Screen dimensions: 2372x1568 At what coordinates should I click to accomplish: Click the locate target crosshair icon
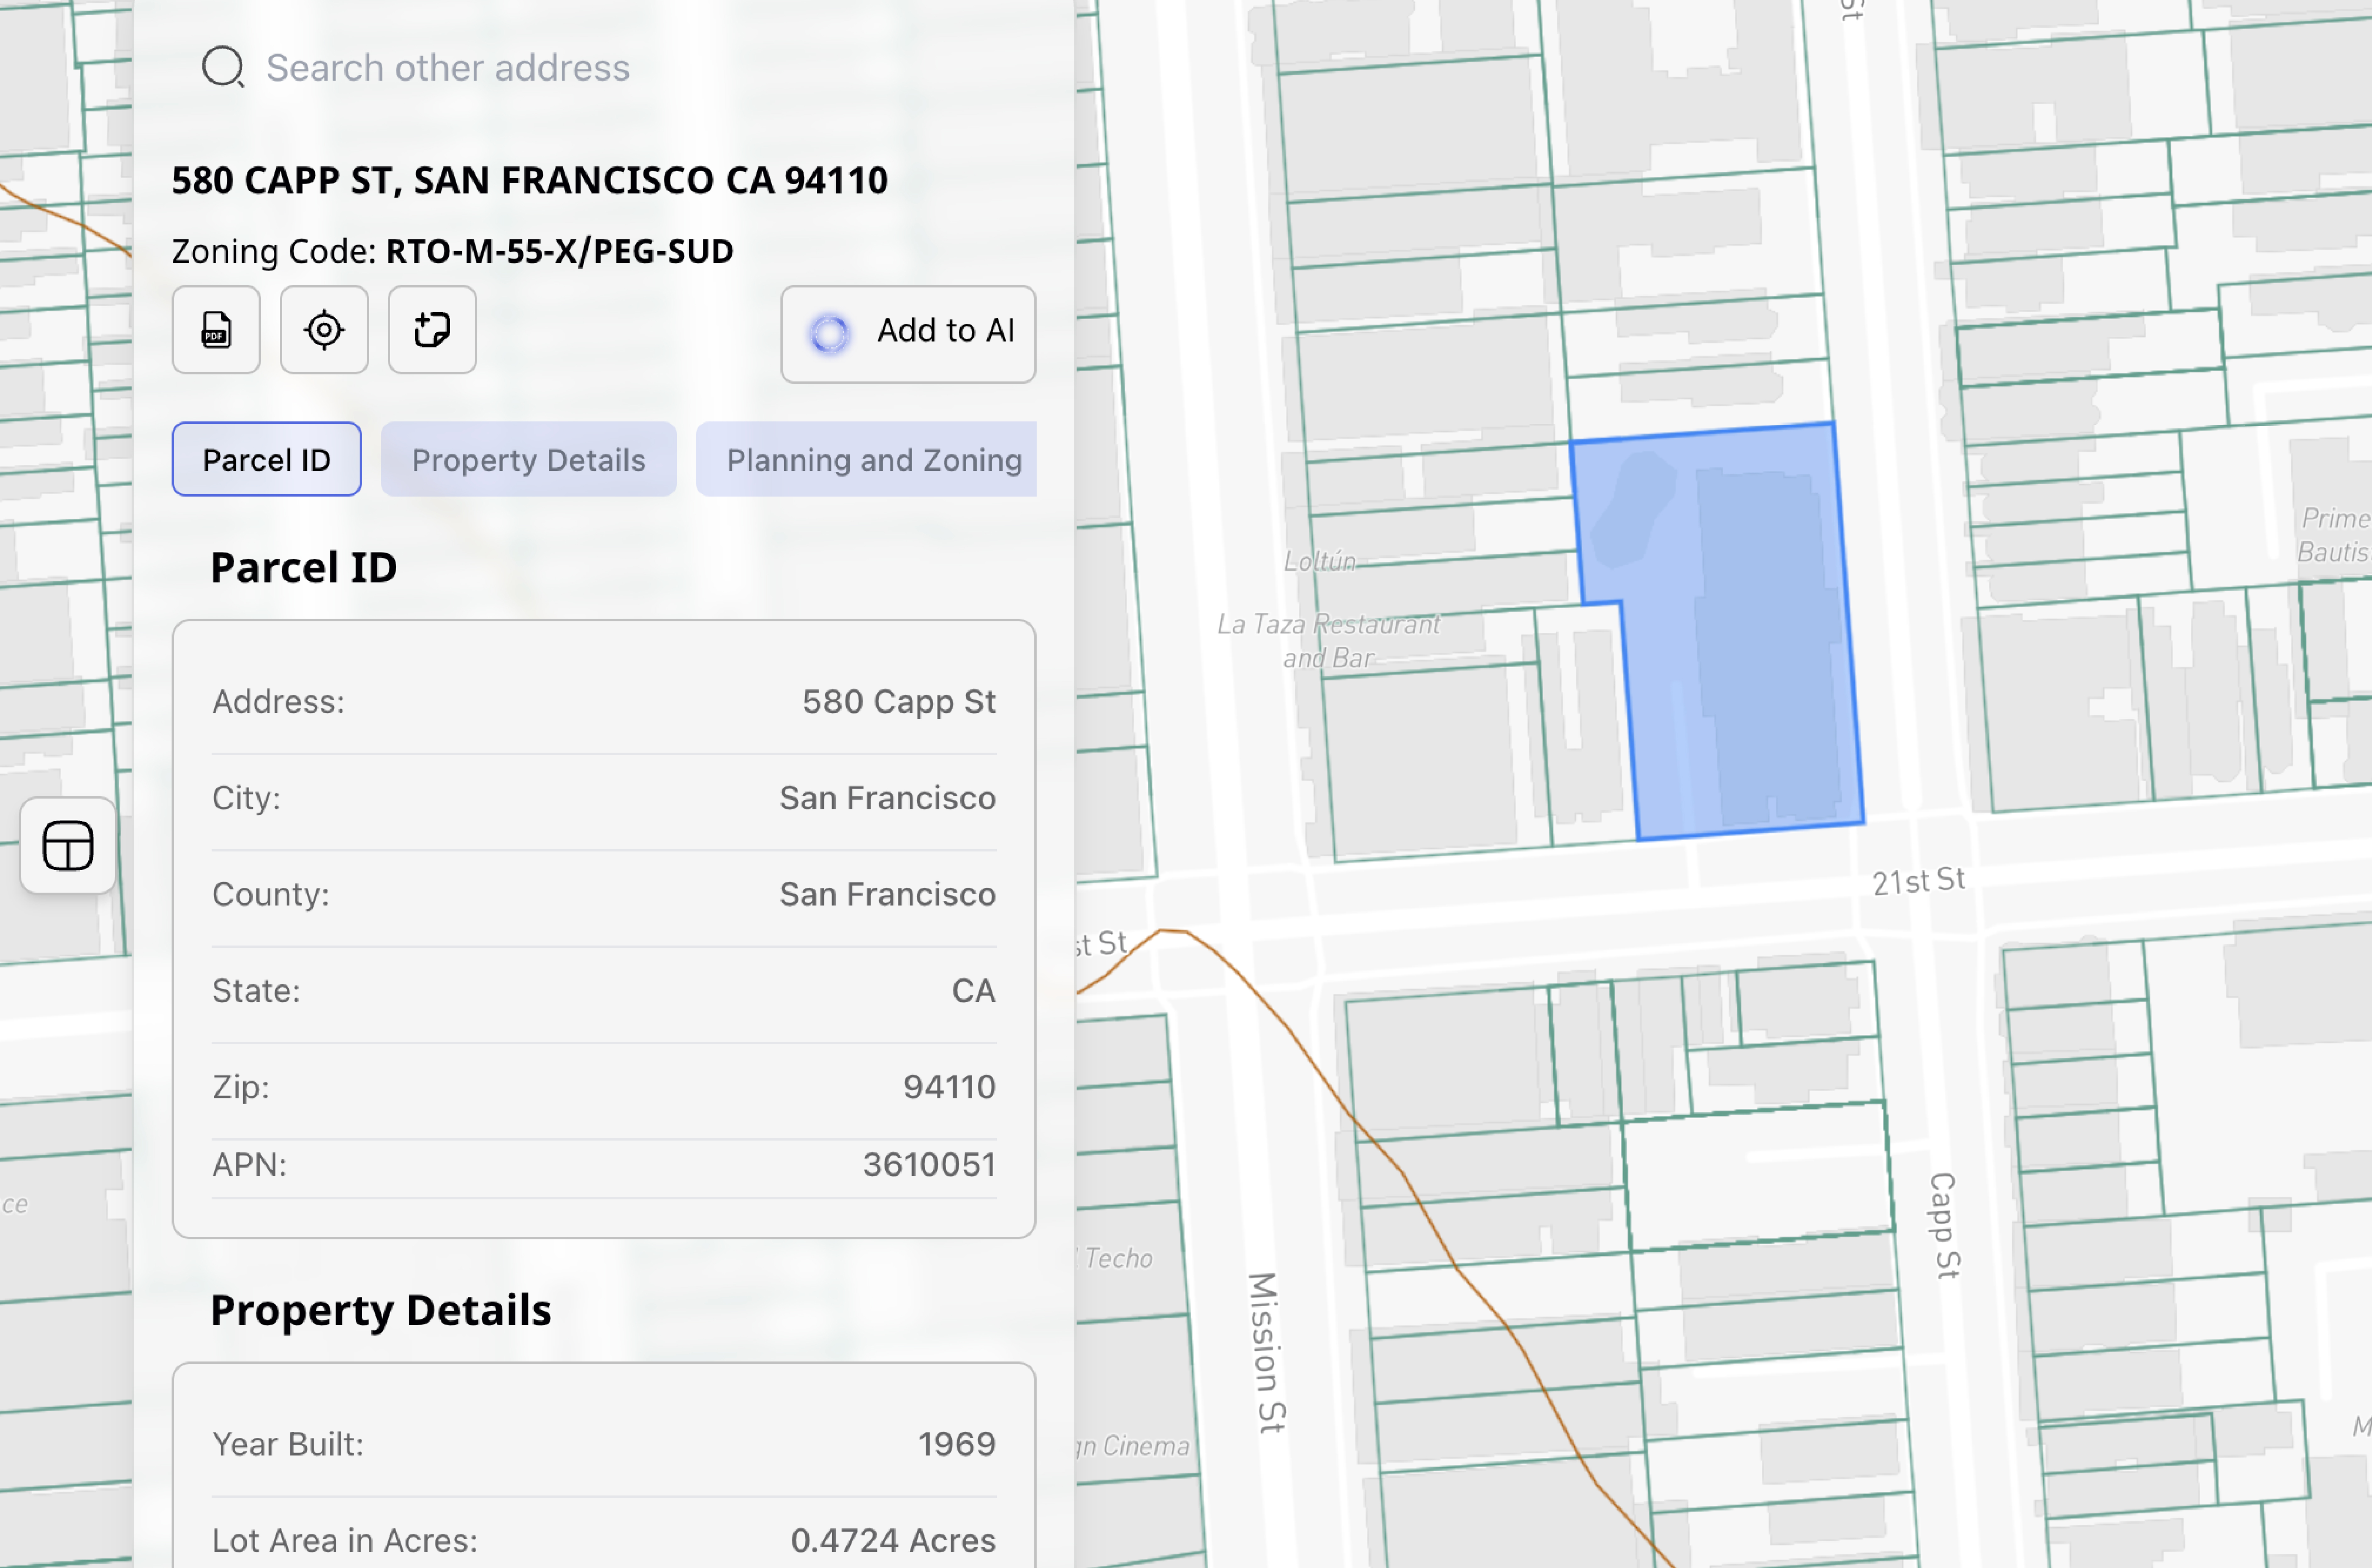(x=324, y=330)
